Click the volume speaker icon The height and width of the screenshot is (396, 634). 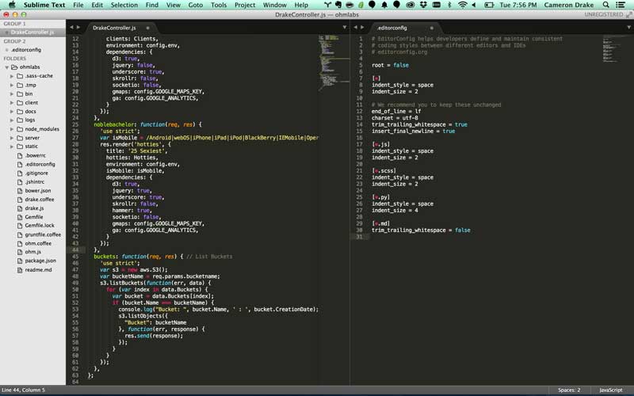pos(474,5)
